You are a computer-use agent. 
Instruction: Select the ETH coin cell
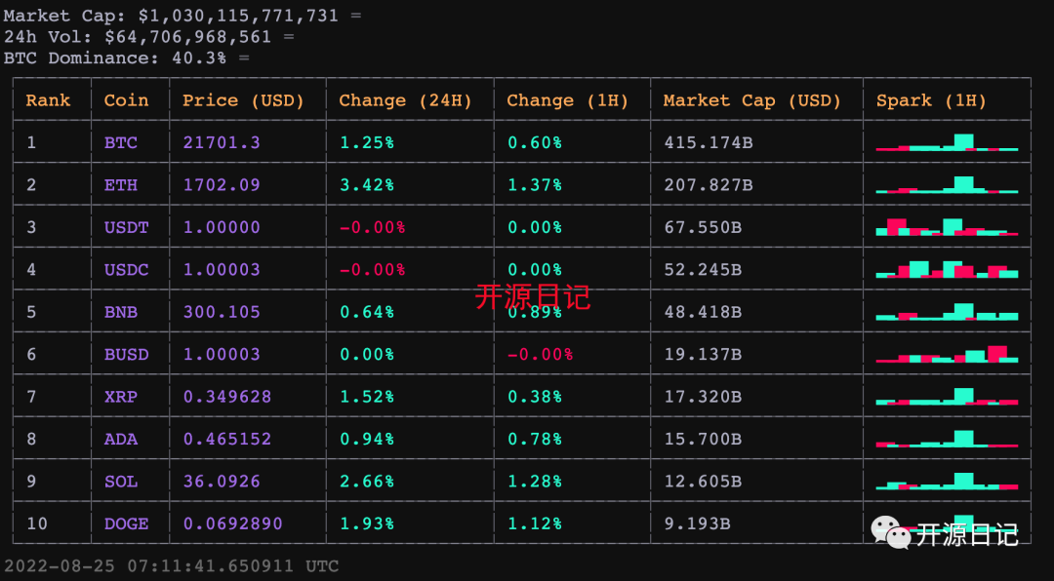(121, 185)
